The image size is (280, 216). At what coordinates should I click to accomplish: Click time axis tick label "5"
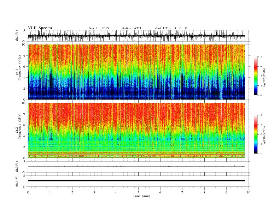[x=138, y=192]
